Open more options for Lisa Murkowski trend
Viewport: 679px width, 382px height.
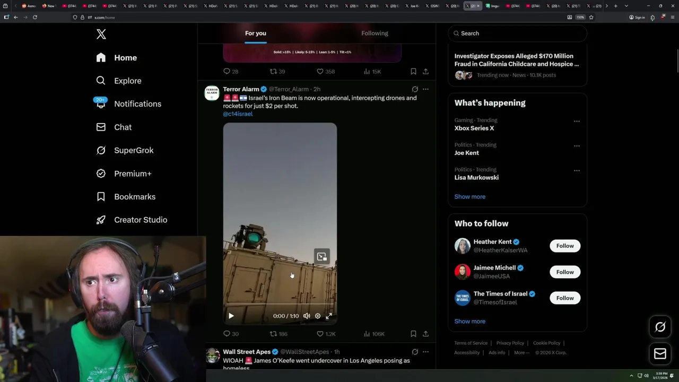(x=577, y=171)
